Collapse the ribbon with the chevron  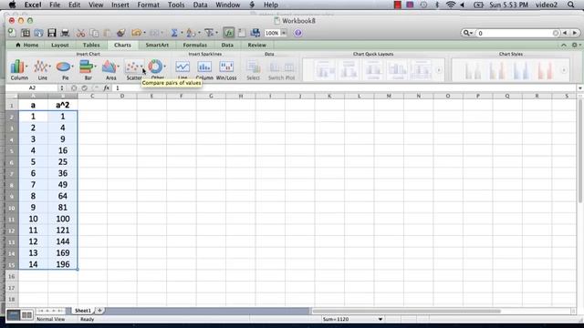(x=564, y=45)
